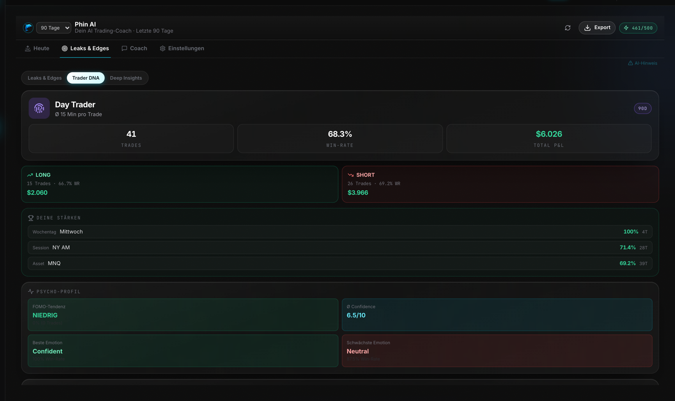This screenshot has width=675, height=401.
Task: Click the 90D badge
Action: pyautogui.click(x=643, y=108)
